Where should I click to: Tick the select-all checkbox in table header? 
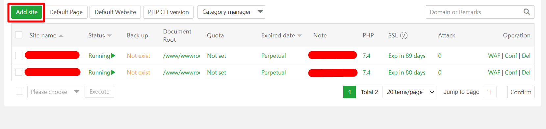(19, 35)
